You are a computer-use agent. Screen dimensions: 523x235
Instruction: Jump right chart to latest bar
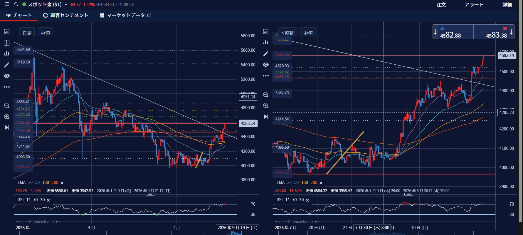click(266, 117)
